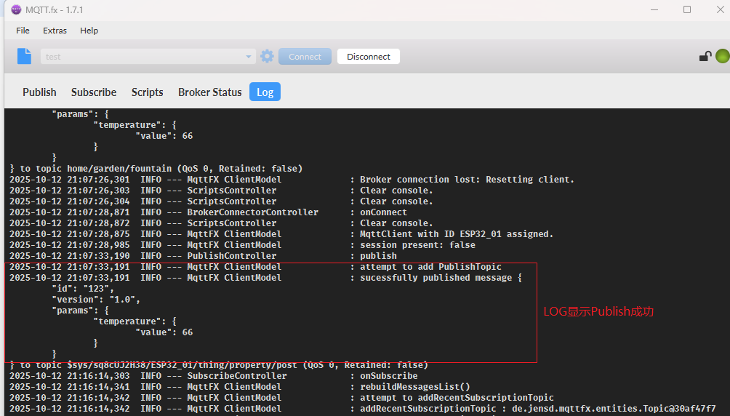Click log text 'sucessfully published message {'
Screen dimensions: 730x416
[x=441, y=278]
